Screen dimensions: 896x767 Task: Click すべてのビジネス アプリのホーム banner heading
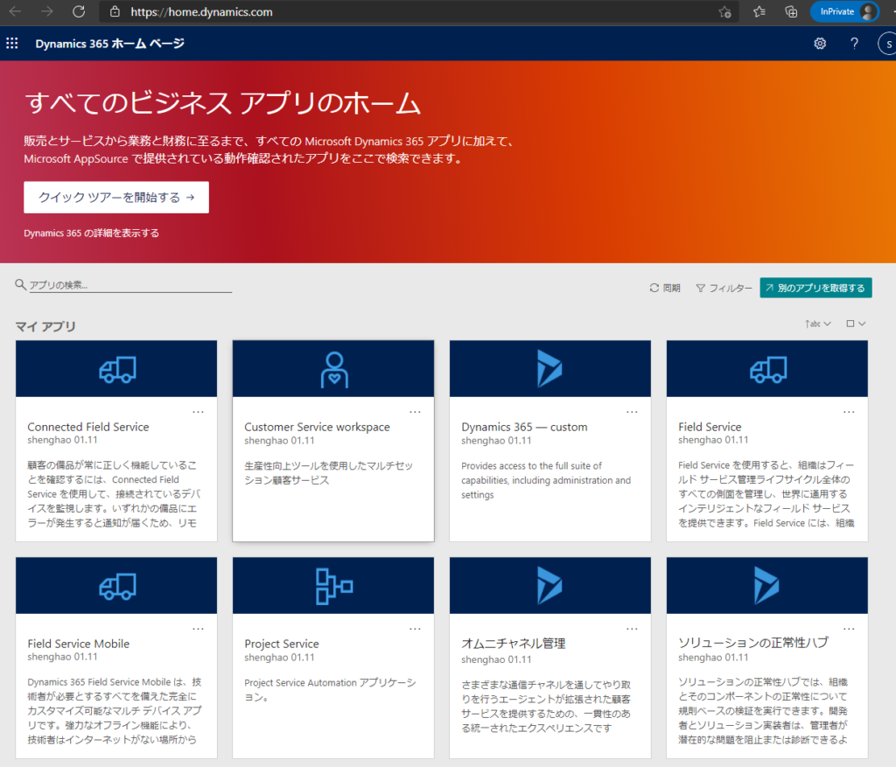pyautogui.click(x=223, y=103)
